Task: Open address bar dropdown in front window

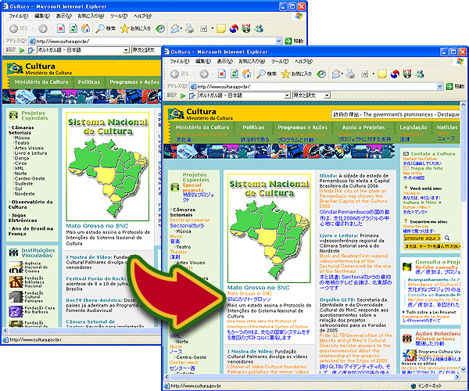Action: 439,87
